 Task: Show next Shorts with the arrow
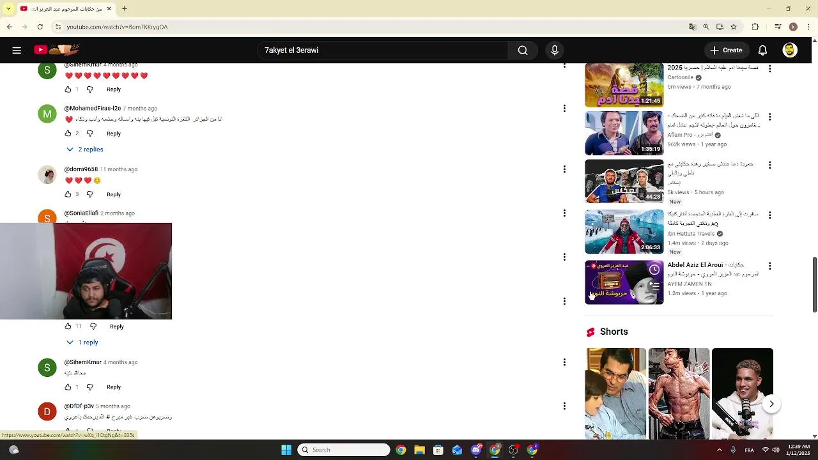point(771,404)
